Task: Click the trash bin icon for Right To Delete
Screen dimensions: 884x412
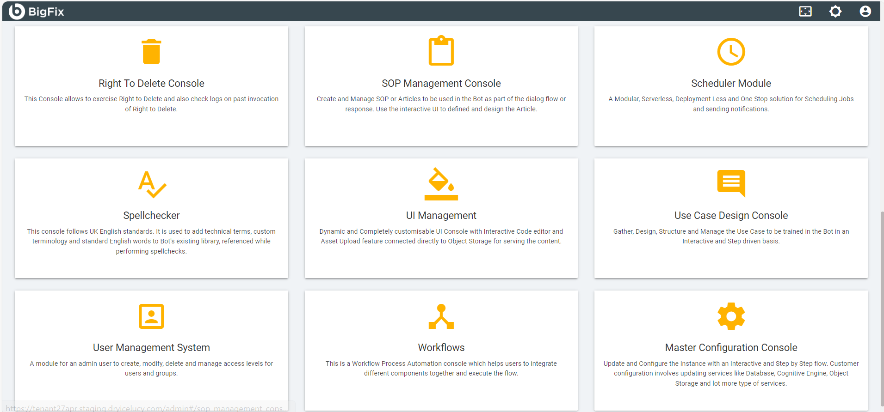Action: point(151,52)
